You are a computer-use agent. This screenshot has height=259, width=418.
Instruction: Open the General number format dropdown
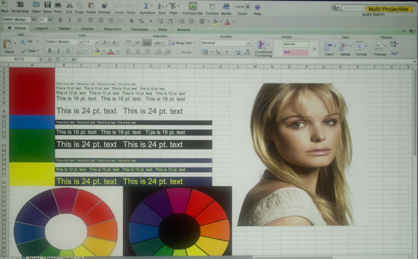coord(248,43)
